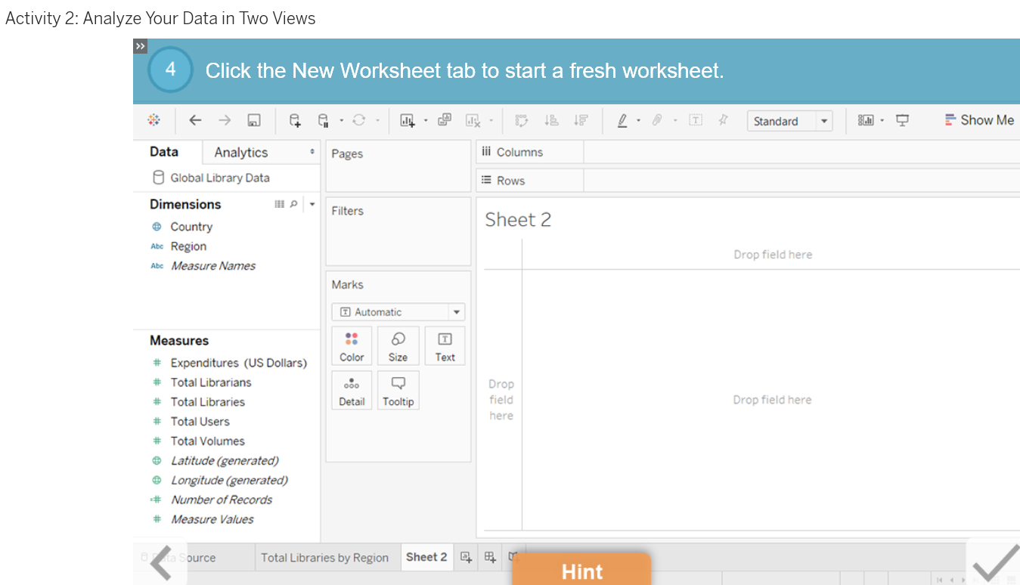Toggle the fix axes pin icon
This screenshot has width=1020, height=585.
[x=723, y=119]
